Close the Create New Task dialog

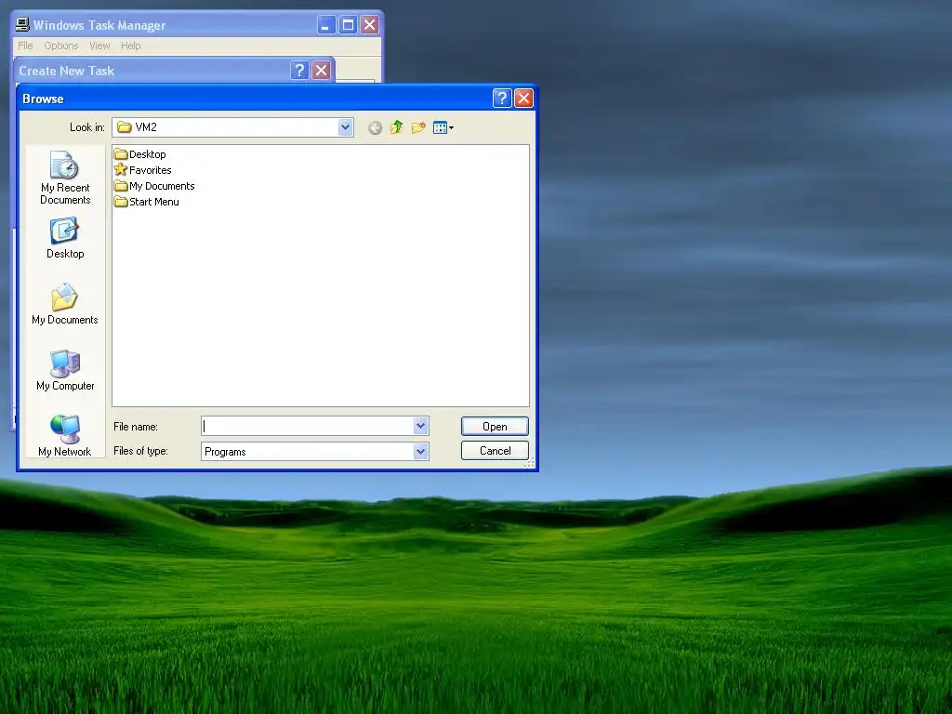tap(321, 71)
